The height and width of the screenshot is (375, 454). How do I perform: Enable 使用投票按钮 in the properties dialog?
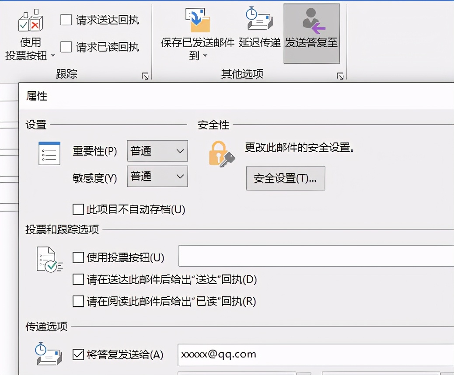(x=78, y=258)
